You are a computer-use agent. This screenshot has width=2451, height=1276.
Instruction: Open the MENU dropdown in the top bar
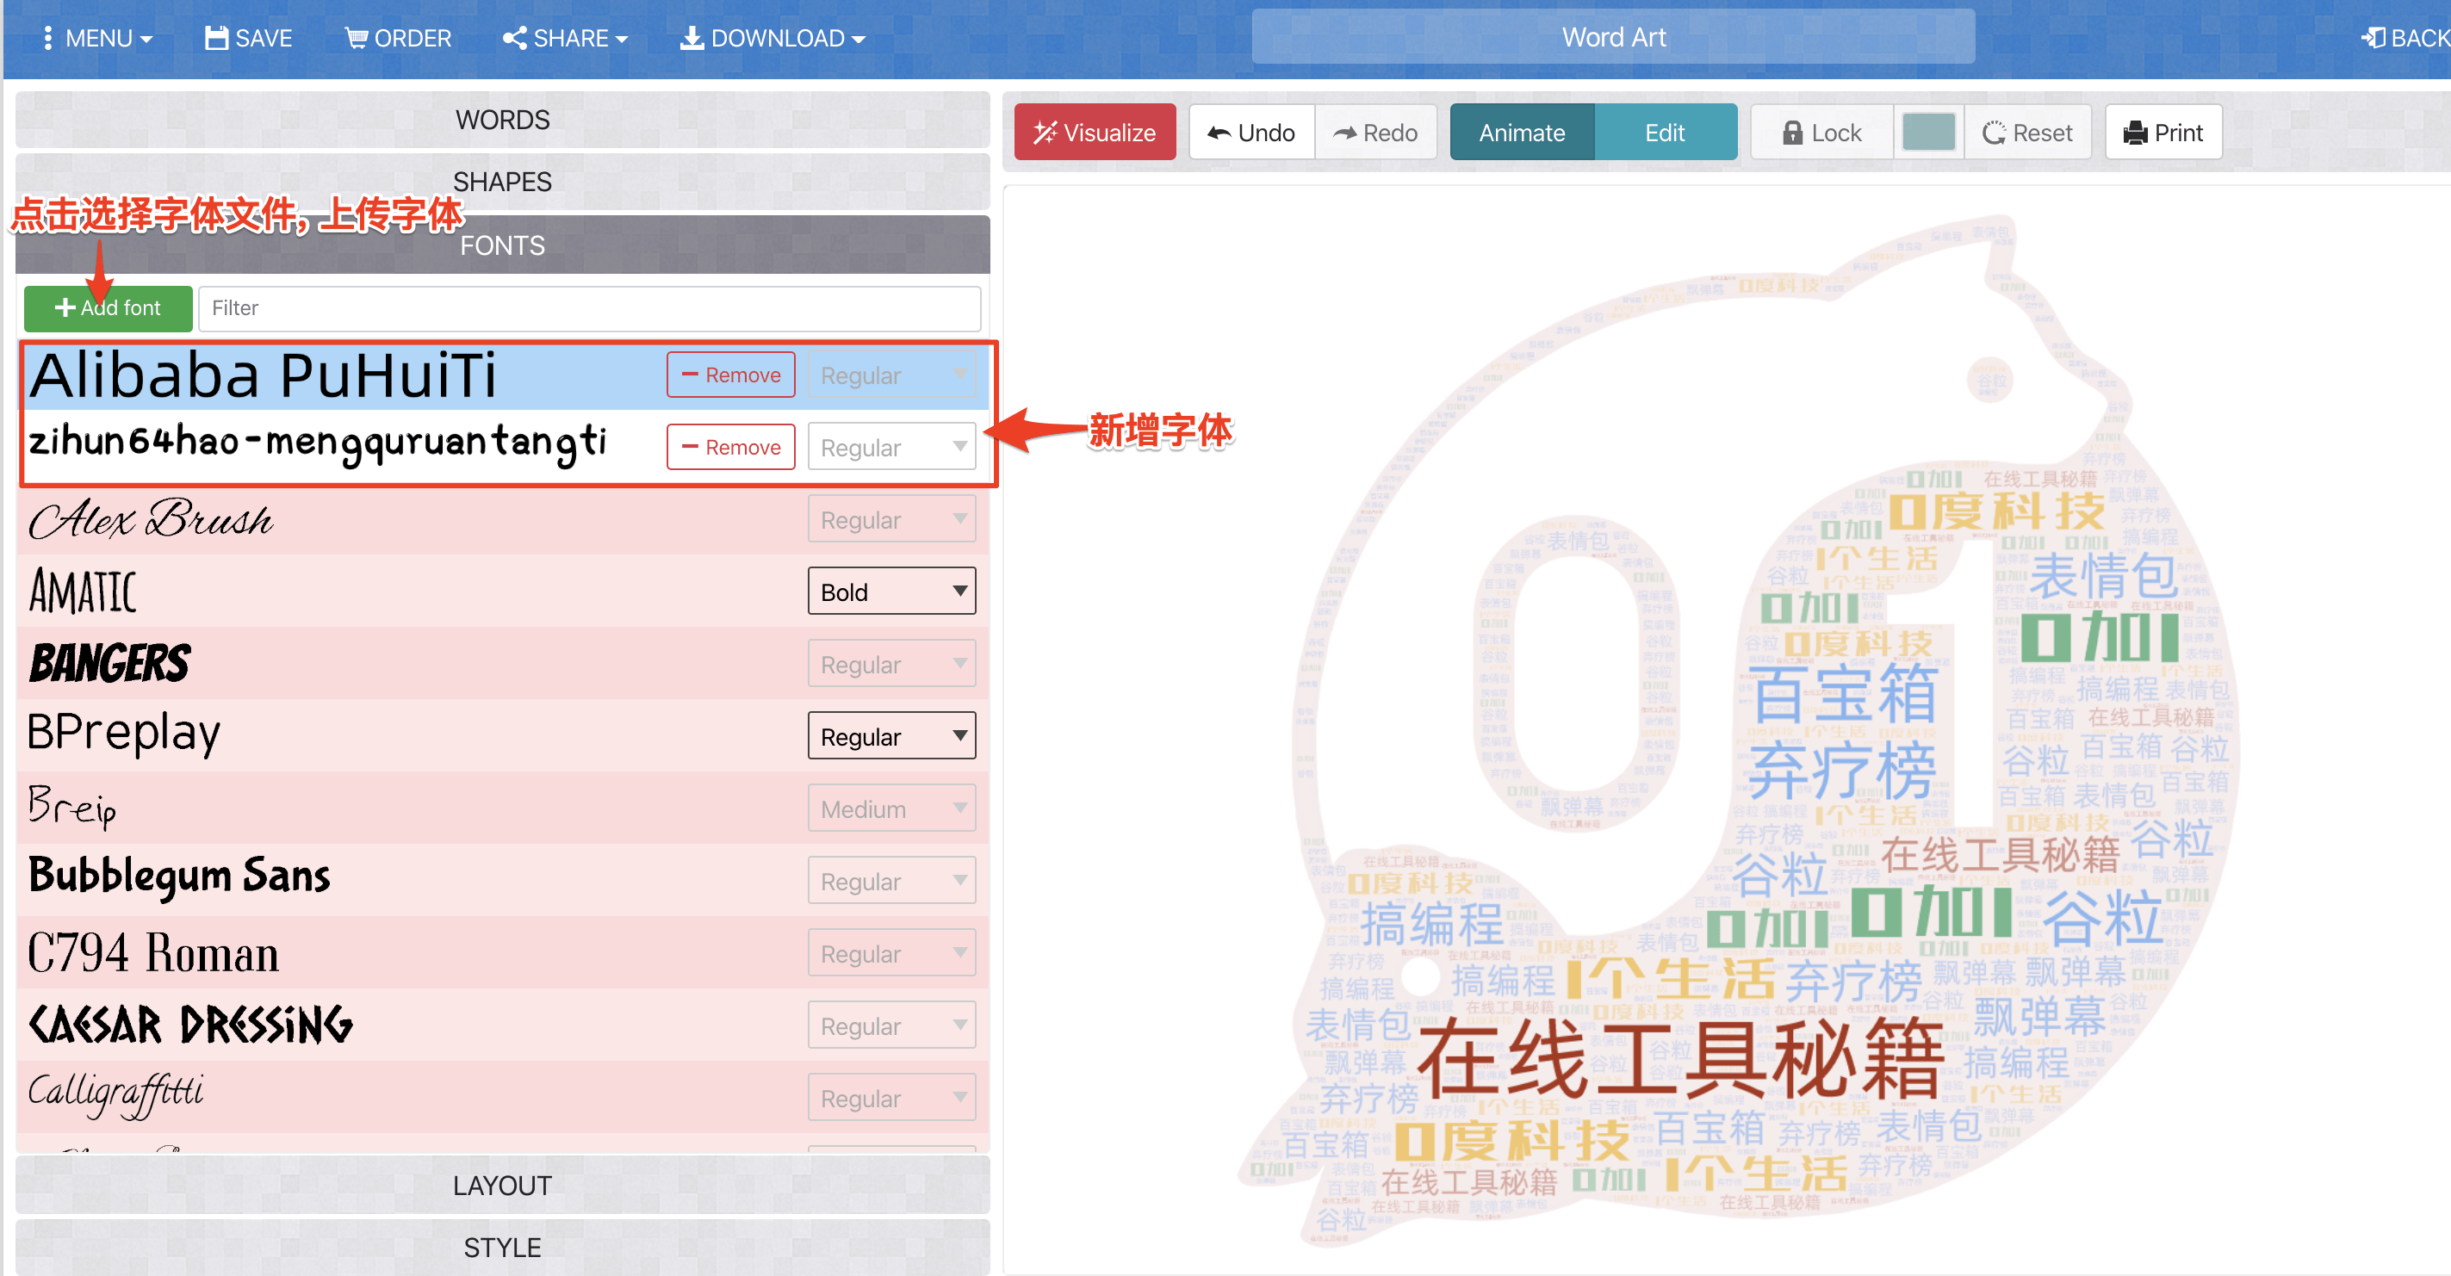click(x=98, y=38)
